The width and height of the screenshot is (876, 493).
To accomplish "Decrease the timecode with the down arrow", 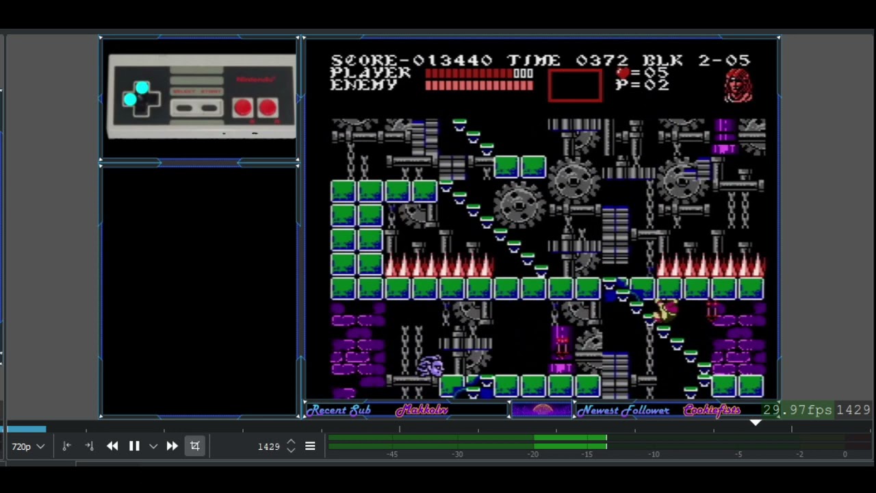I will pyautogui.click(x=291, y=450).
